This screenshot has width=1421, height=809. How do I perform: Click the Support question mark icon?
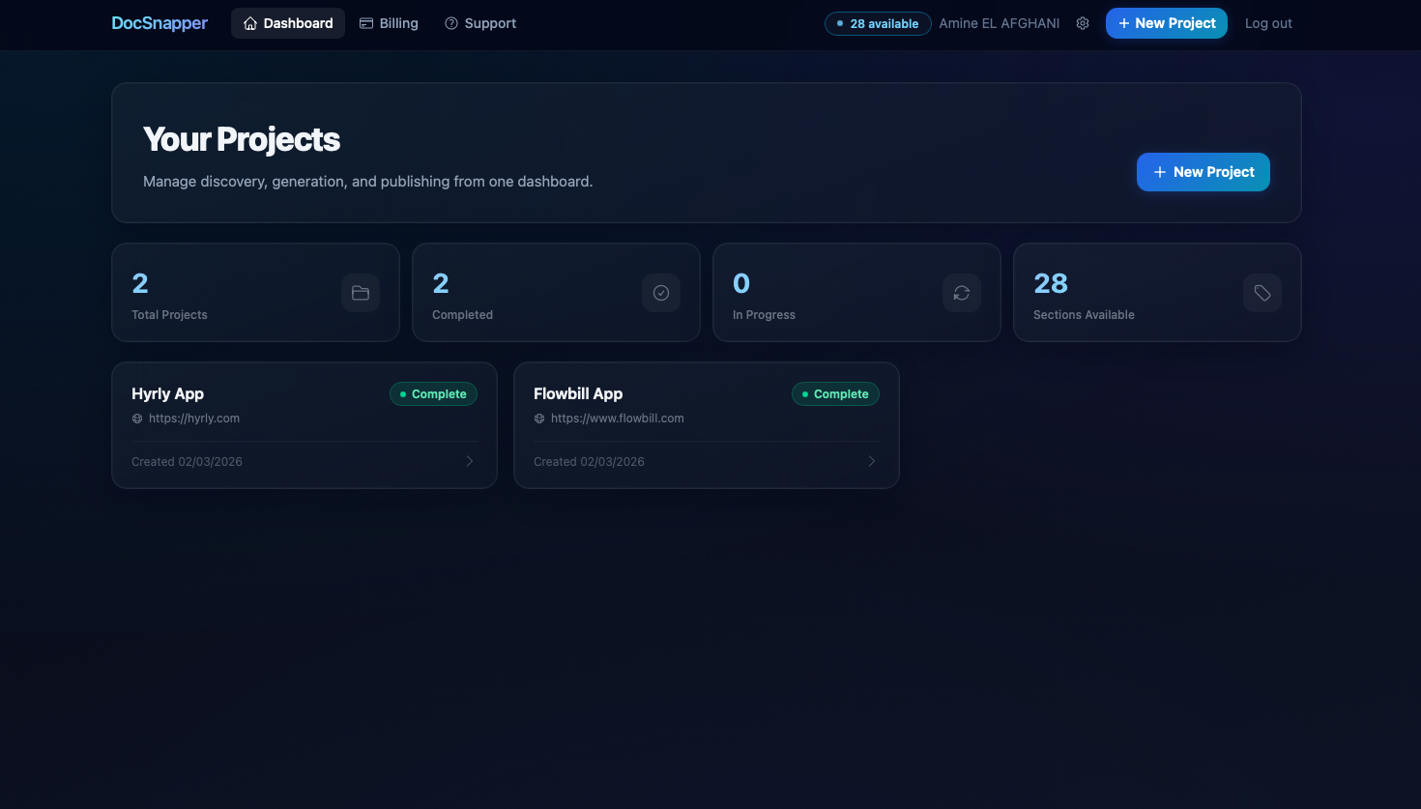pos(450,22)
